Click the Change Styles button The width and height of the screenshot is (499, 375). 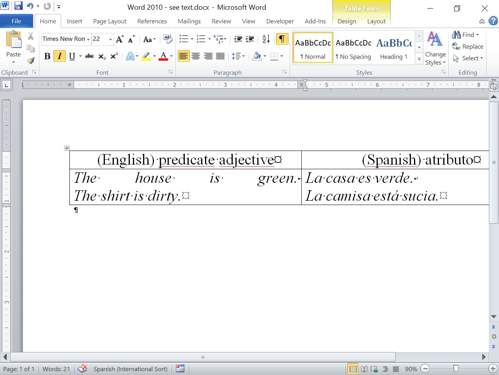[435, 49]
